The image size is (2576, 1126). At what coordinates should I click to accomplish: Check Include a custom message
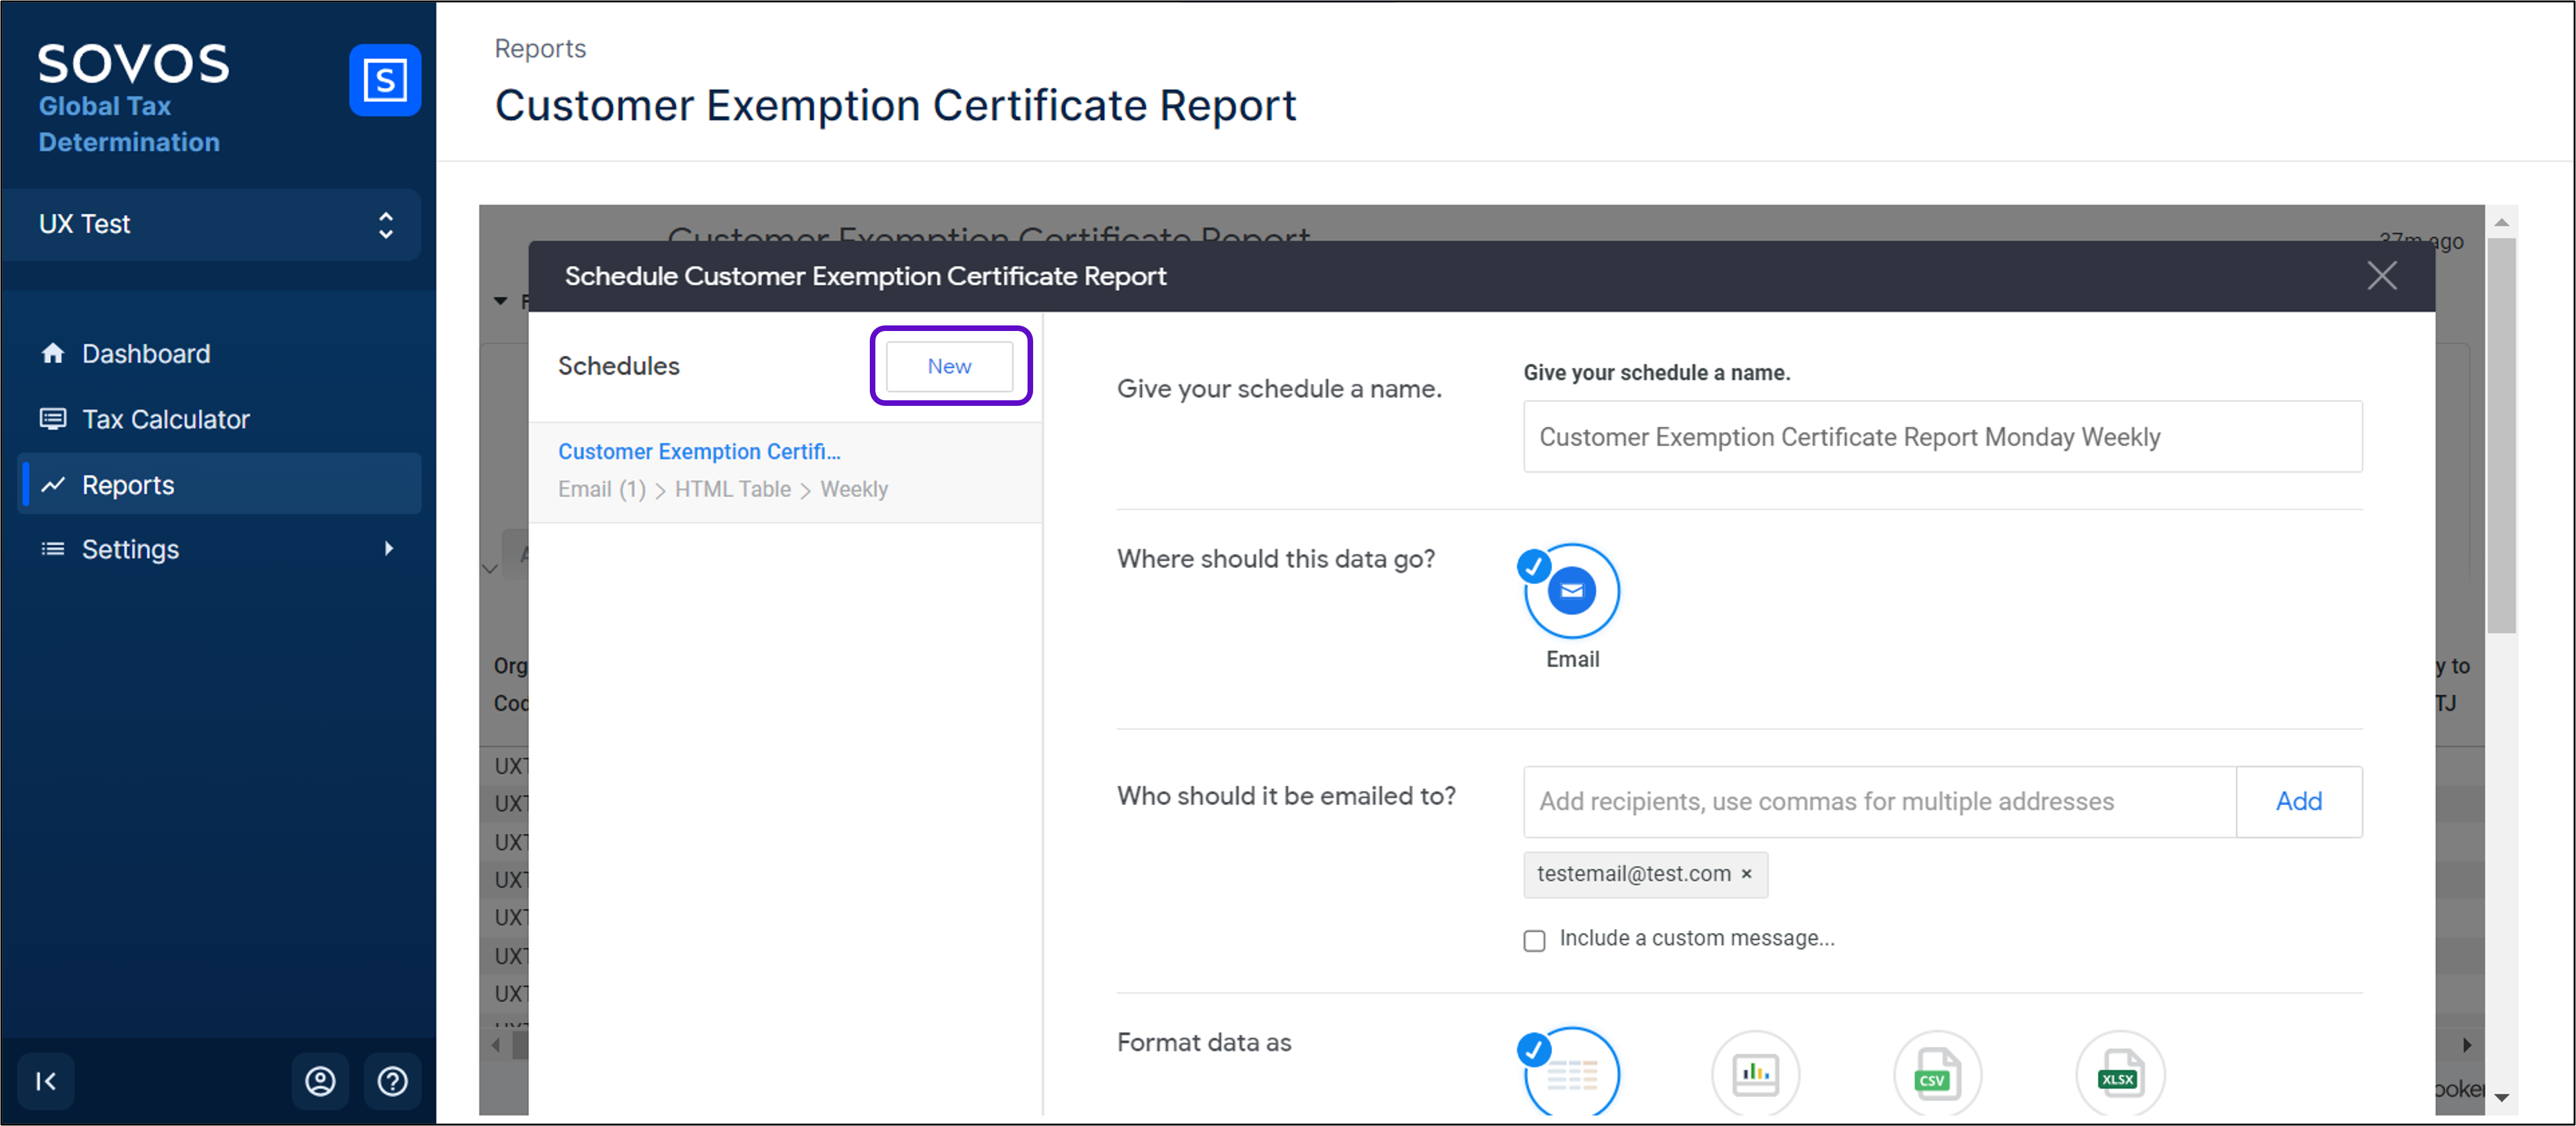click(1534, 940)
